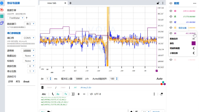Toggle the RTS signal
199x112 pixels.
[18, 82]
